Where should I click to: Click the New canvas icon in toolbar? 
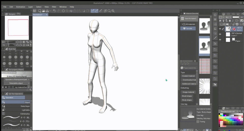coord(40,11)
